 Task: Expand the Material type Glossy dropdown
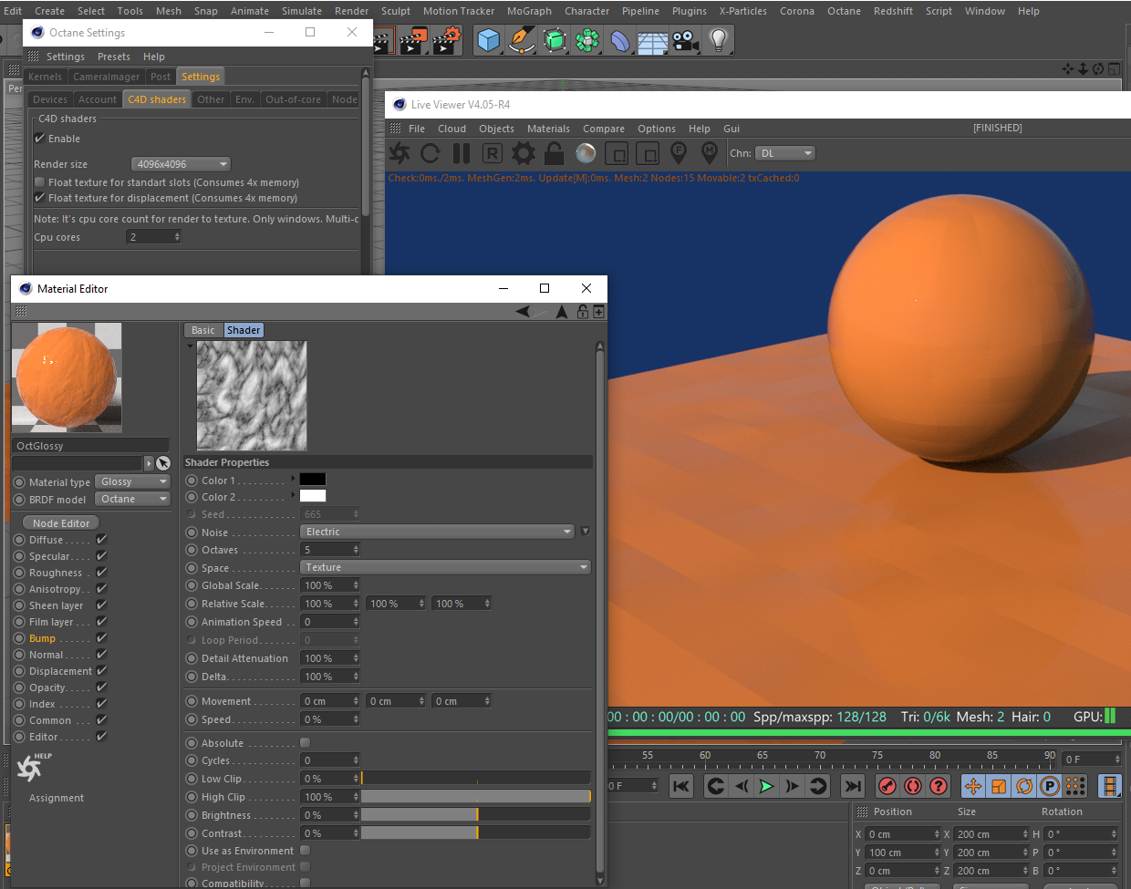(133, 481)
